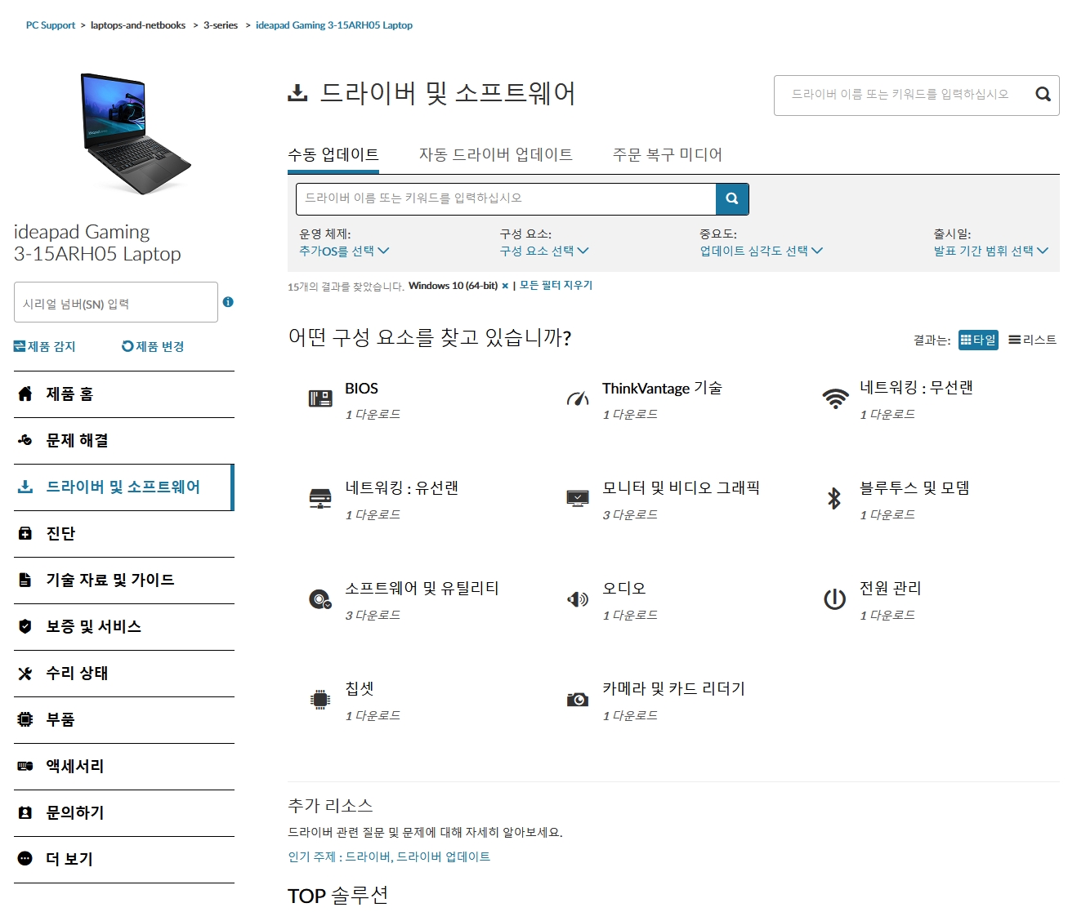
Task: Open the 주문 복구 미디어 tab
Action: point(667,154)
